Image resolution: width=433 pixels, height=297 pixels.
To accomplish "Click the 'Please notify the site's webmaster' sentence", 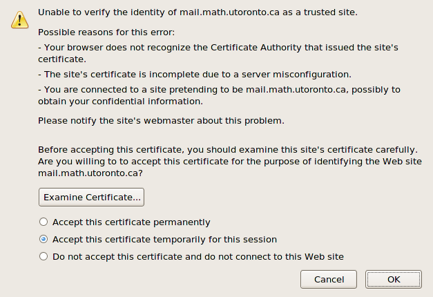I will pos(161,121).
